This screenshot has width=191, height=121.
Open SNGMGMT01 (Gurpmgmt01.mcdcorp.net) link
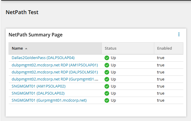click(x=49, y=100)
